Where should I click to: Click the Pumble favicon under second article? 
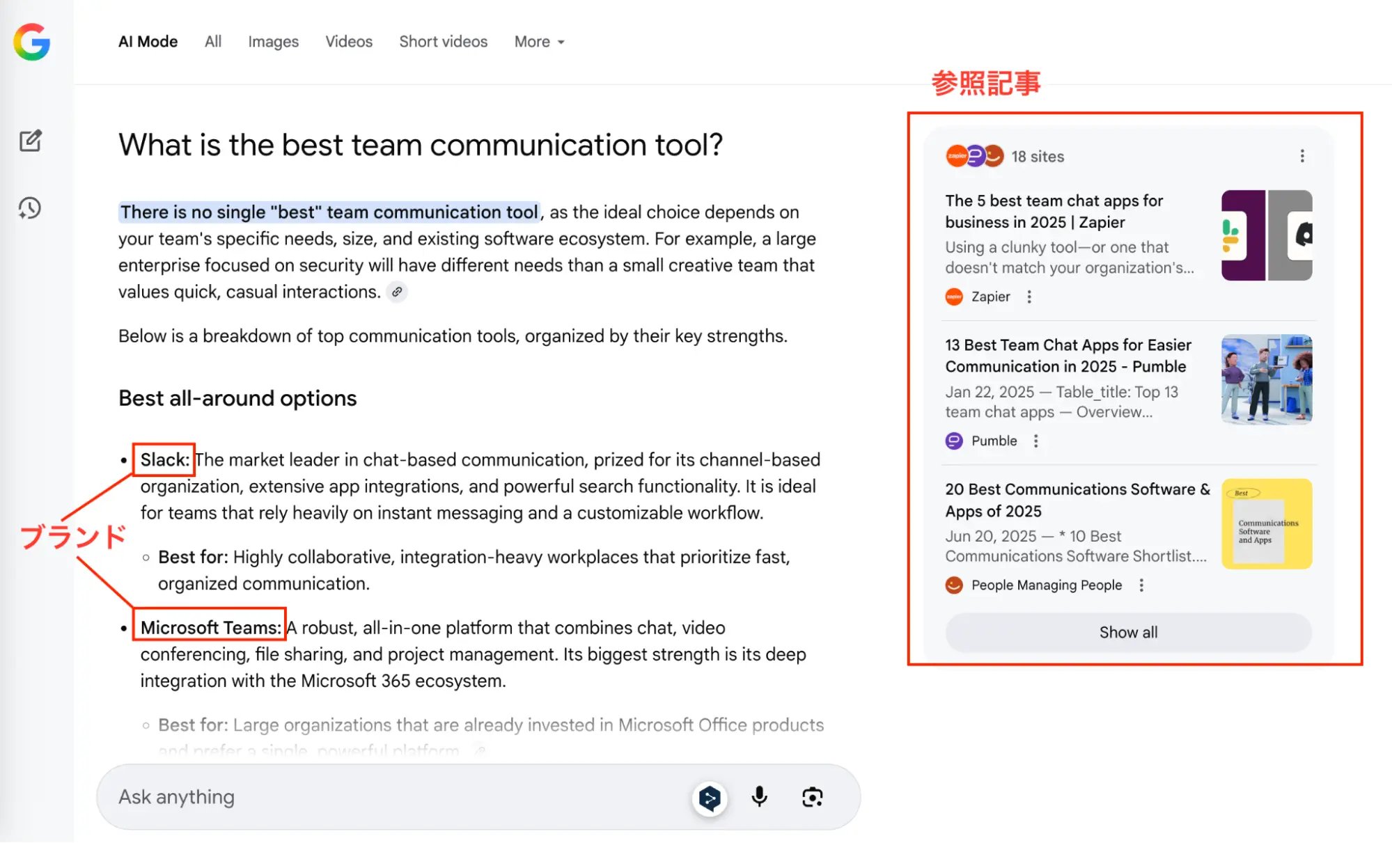tap(954, 441)
